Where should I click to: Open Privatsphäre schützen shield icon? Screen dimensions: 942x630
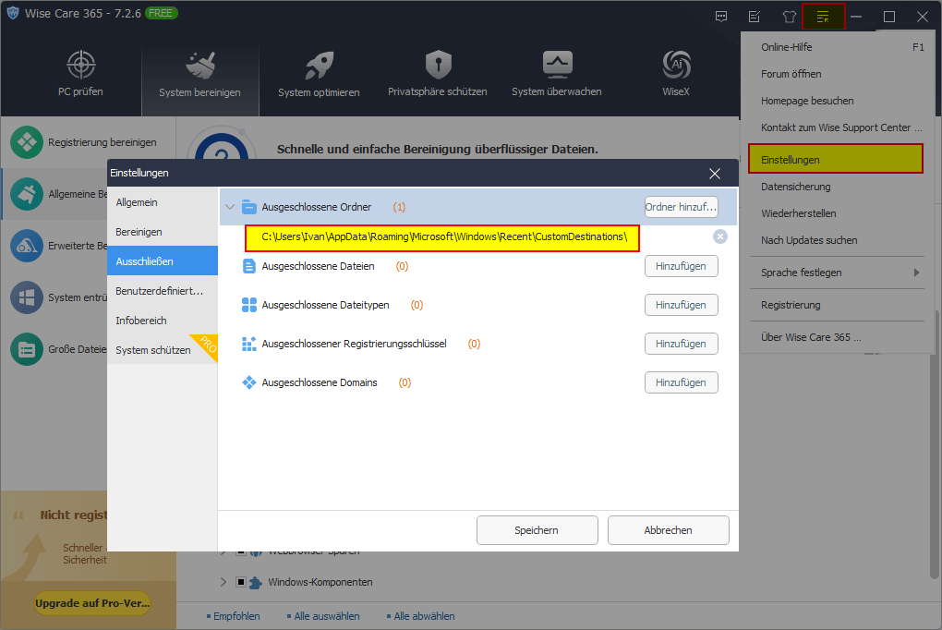point(438,65)
